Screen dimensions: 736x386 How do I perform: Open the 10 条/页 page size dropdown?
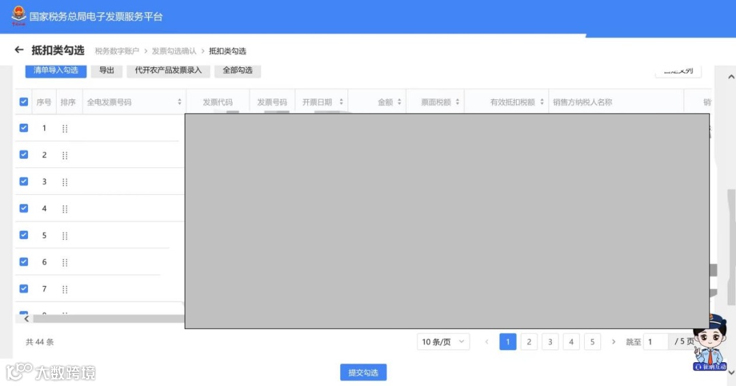pyautogui.click(x=443, y=342)
